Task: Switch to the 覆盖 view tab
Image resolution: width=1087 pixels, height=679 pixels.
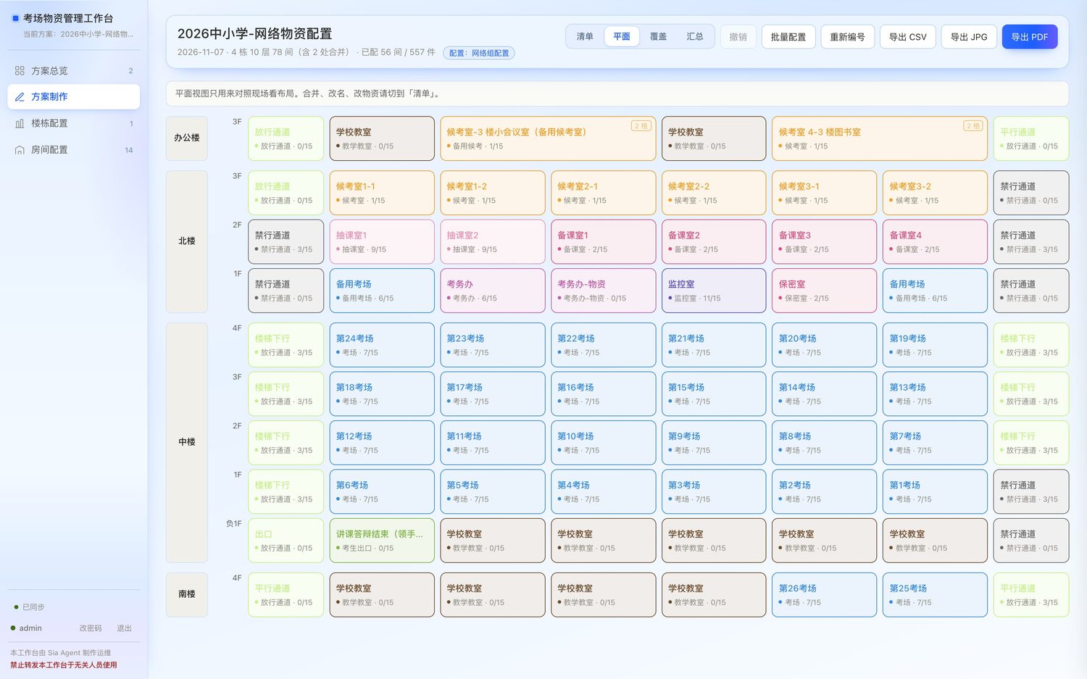Action: point(658,37)
